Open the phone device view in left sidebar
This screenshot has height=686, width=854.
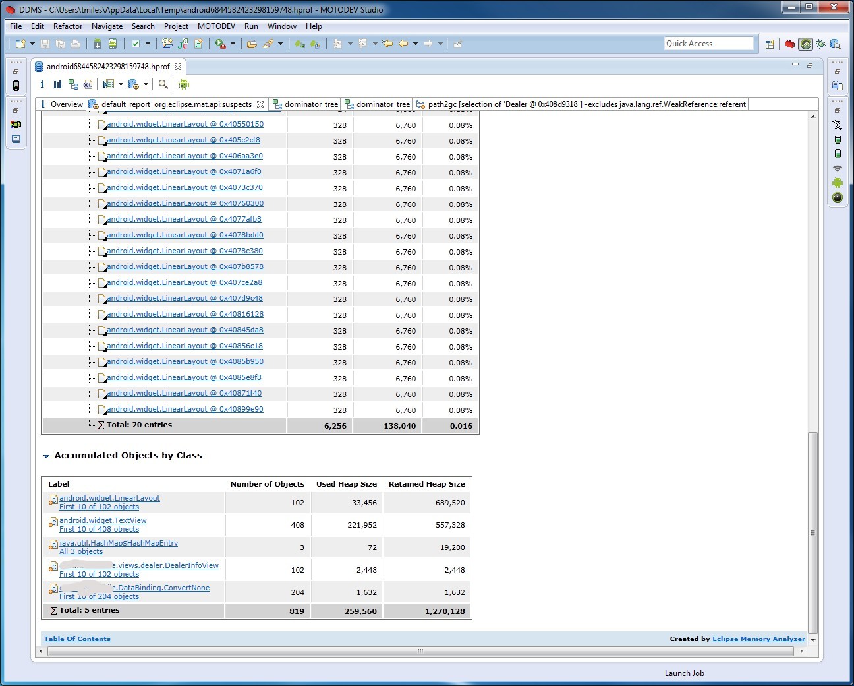tap(16, 86)
